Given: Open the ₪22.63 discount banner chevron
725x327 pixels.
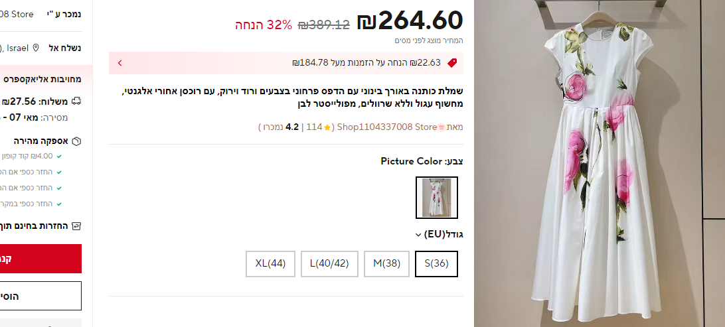Looking at the screenshot, I should coord(120,63).
